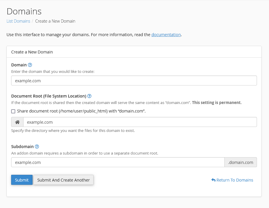Open the Domain help tooltip icon

[30, 65]
